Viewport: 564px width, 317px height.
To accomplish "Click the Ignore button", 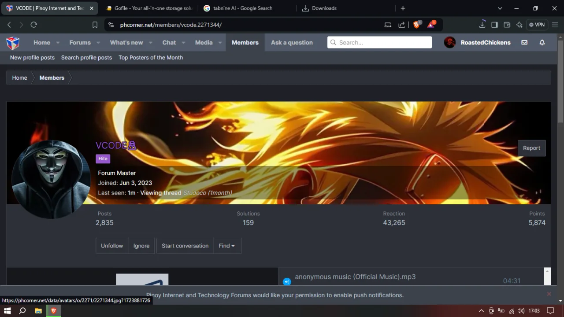I will (141, 246).
